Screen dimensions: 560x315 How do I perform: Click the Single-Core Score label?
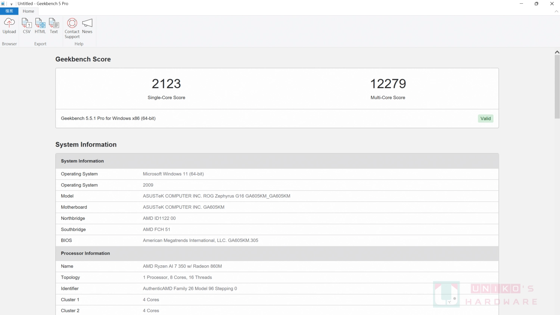pos(166,98)
